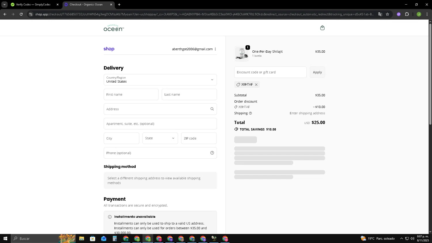The width and height of the screenshot is (432, 243).
Task: Click the Organics Ocean logo
Action: 114,28
